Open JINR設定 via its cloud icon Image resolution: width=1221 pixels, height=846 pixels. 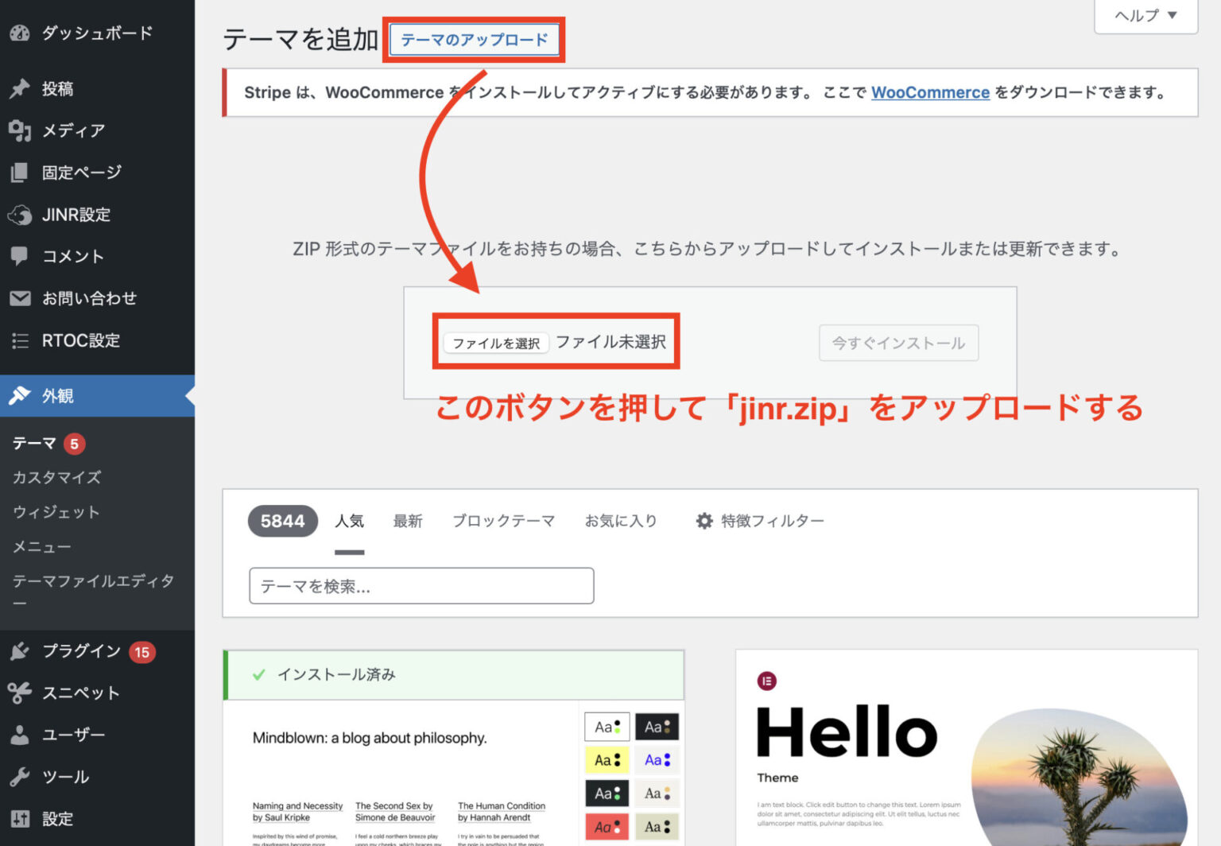(x=20, y=214)
